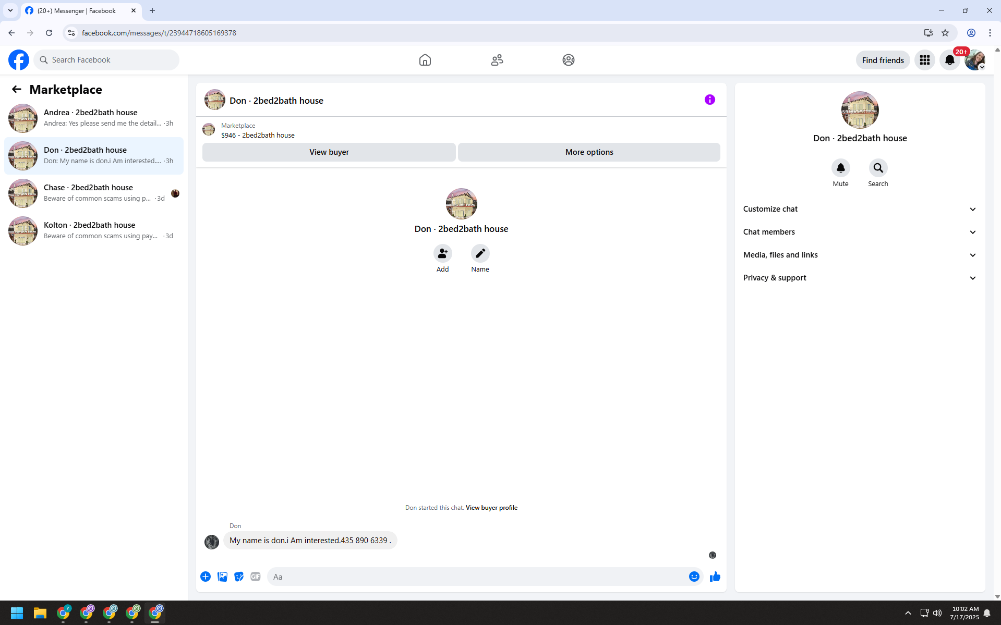The image size is (1001, 625).
Task: Show hidden system tray icons
Action: coord(908,613)
